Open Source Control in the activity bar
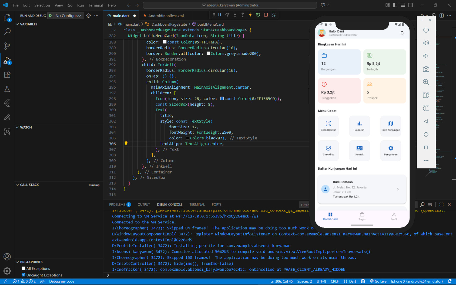 (x=7, y=46)
